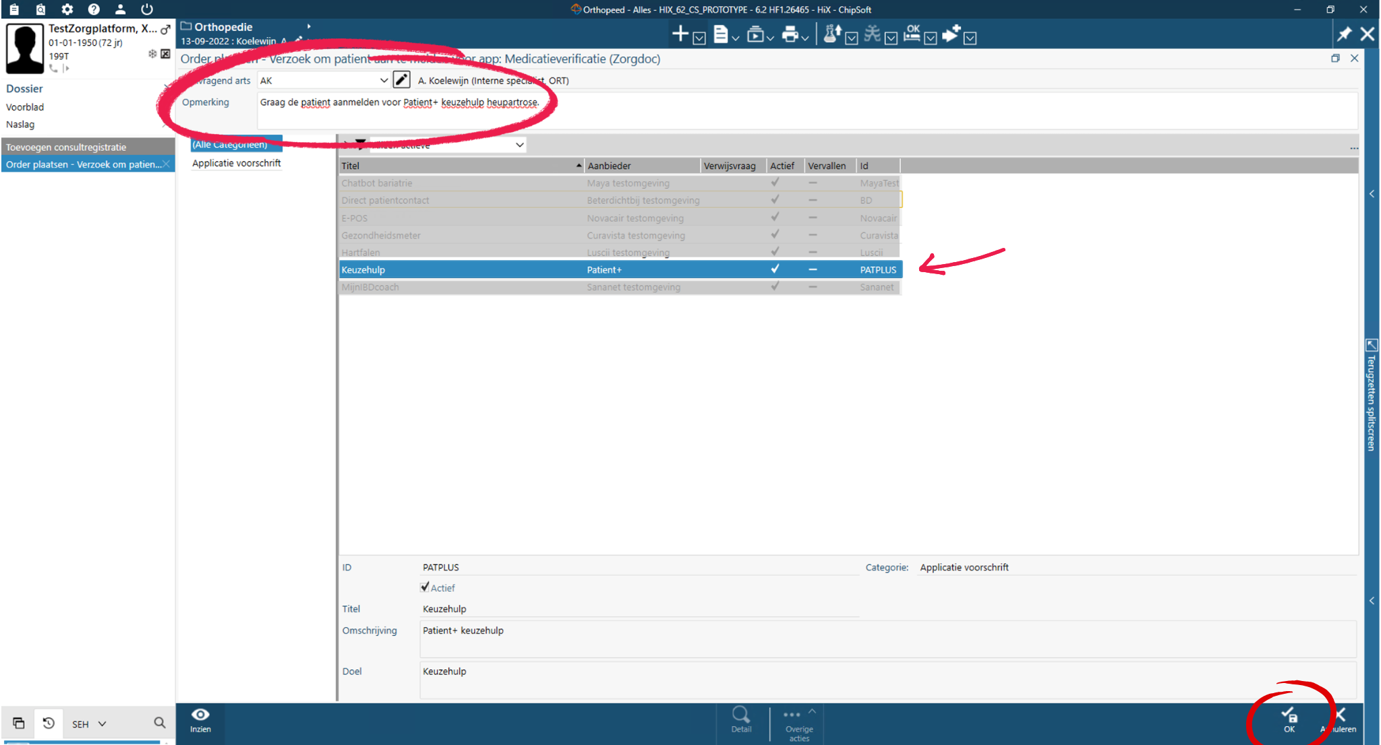Click the bed OK icon
This screenshot has height=745, width=1381.
tap(912, 34)
